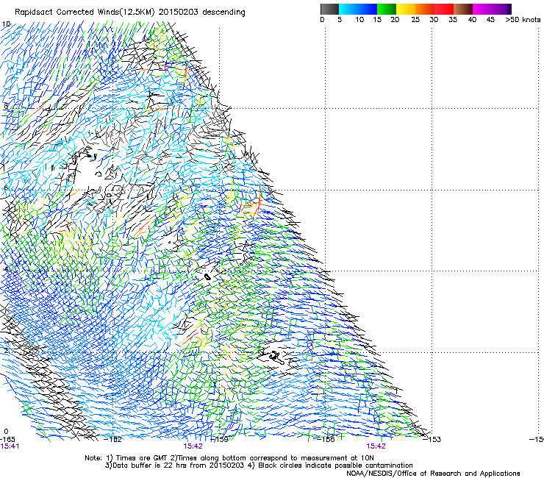Select the red 30-35 knots legend swatch
Screen dimensions: 544x478
[x=444, y=9]
